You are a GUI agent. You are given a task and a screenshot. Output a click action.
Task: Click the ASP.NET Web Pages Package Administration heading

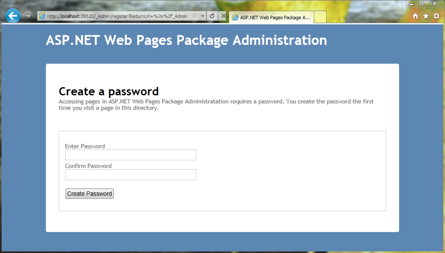click(x=186, y=40)
